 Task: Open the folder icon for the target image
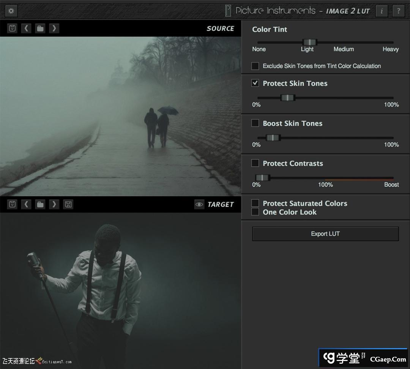click(x=40, y=204)
